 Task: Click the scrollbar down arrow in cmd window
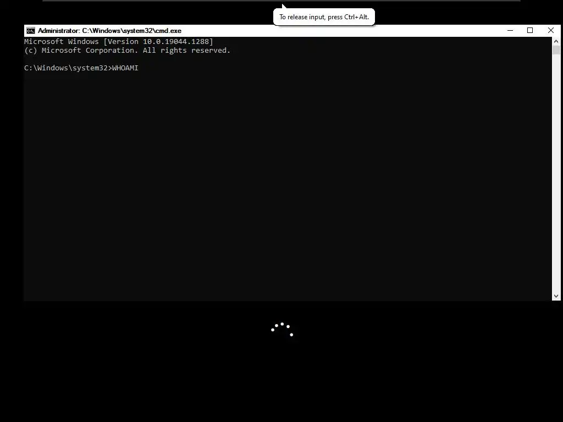click(x=556, y=296)
